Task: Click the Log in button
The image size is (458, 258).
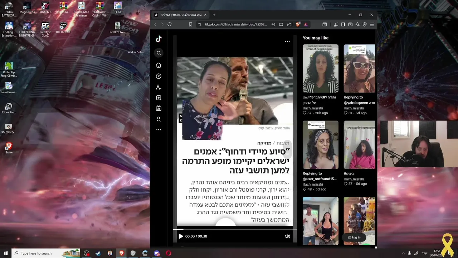Action: tap(354, 237)
